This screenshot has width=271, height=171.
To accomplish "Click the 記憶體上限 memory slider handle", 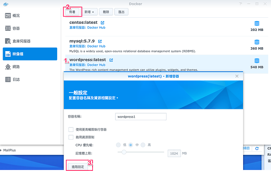I will pyautogui.click(x=124, y=152).
